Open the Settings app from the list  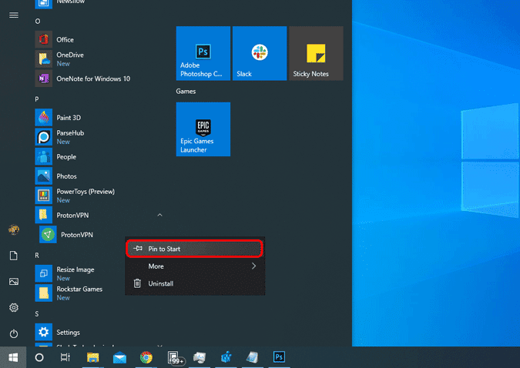[43, 332]
